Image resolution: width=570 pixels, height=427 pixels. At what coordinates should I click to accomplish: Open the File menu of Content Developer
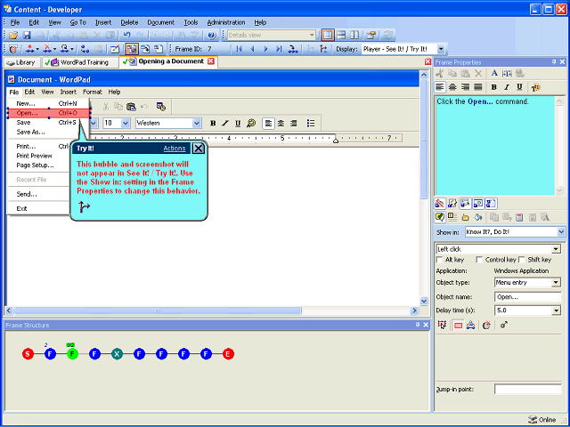(15, 22)
